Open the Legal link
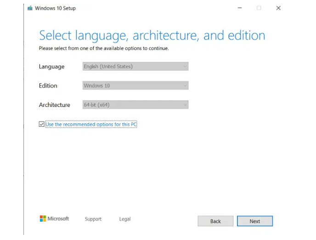The image size is (316, 240). click(125, 219)
